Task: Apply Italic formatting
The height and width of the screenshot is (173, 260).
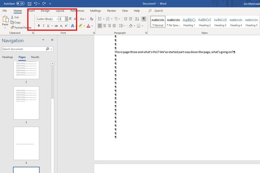Action: (43, 26)
